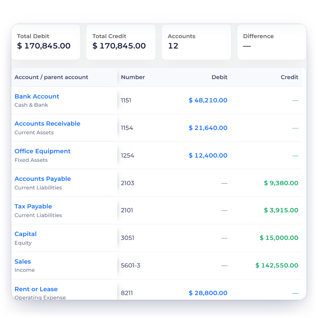318x318 pixels.
Task: Click the $ 9,380.00 credit amount
Action: coord(281,183)
